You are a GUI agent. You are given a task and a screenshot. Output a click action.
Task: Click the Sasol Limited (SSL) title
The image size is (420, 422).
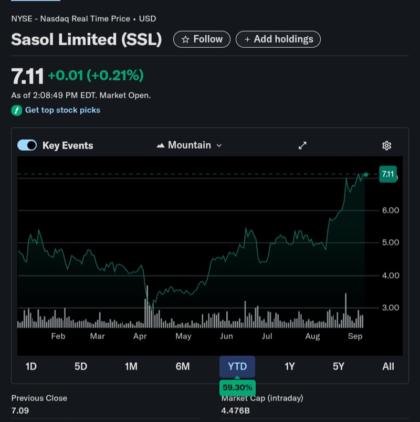87,39
